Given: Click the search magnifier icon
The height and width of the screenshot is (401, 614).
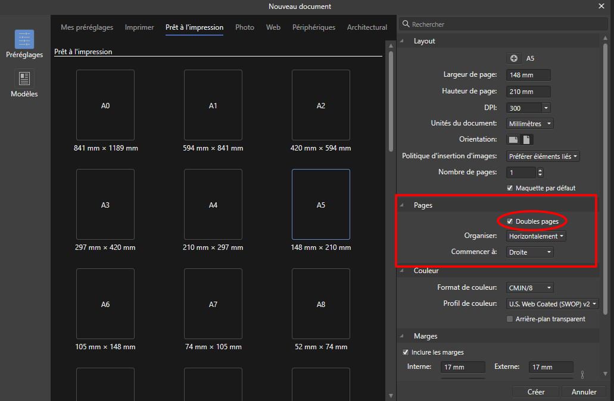Looking at the screenshot, I should pyautogui.click(x=406, y=24).
